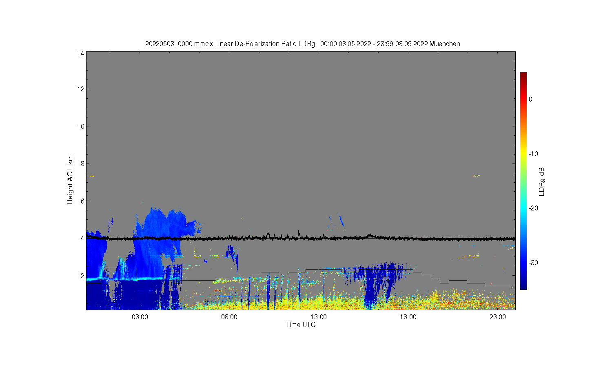This screenshot has width=612, height=367.
Task: Click the height tick label 10
Action: click(x=81, y=126)
